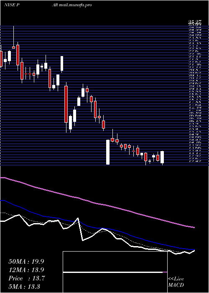209x293 pixels.
Task: Click the 12MA : 13.9 label
Action: pos(26,270)
